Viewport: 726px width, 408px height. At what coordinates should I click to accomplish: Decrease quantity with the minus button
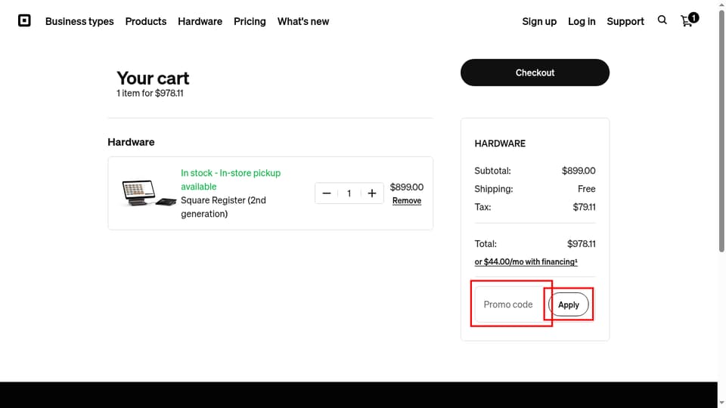coord(327,193)
